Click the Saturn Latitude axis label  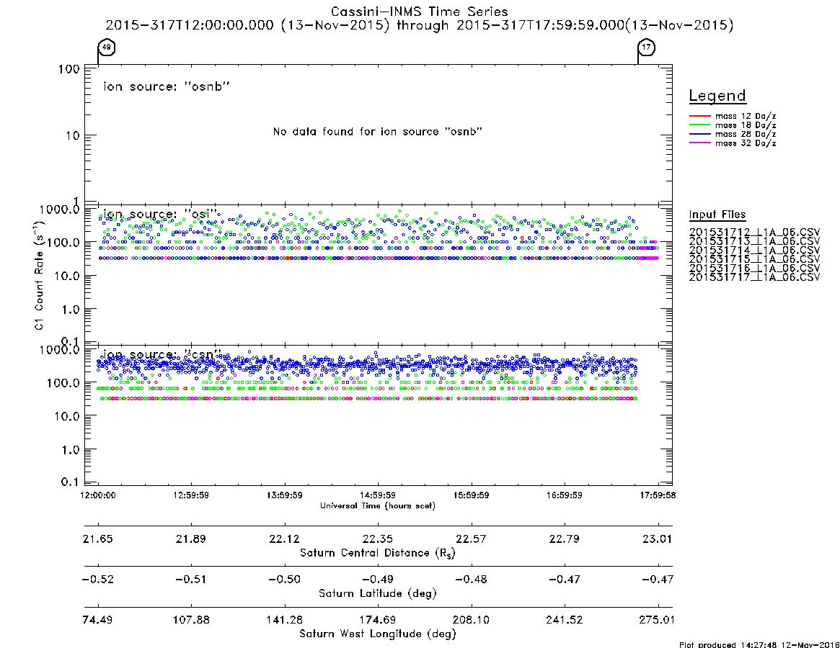378,593
